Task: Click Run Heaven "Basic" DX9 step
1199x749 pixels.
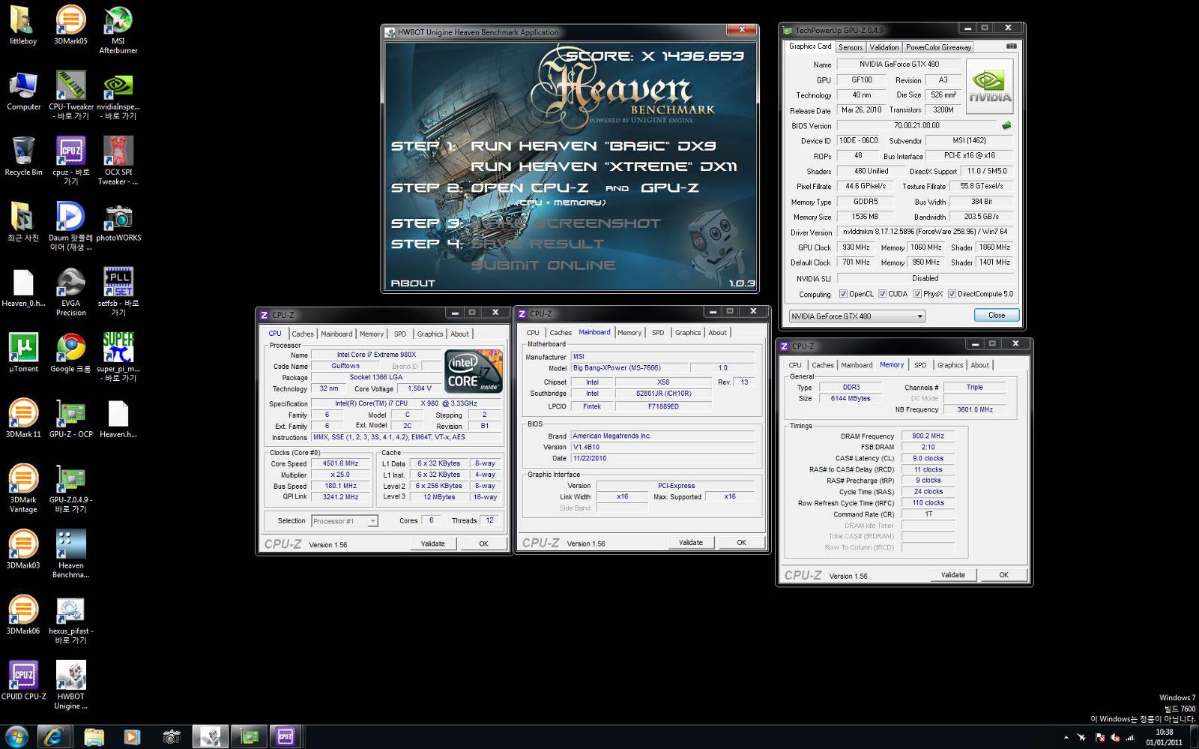Action: point(593,145)
